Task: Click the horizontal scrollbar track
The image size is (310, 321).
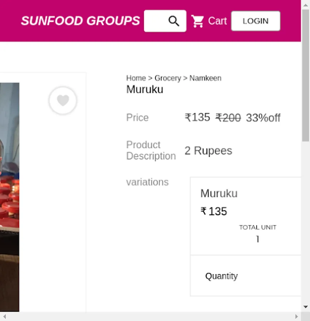Action: tap(150, 316)
